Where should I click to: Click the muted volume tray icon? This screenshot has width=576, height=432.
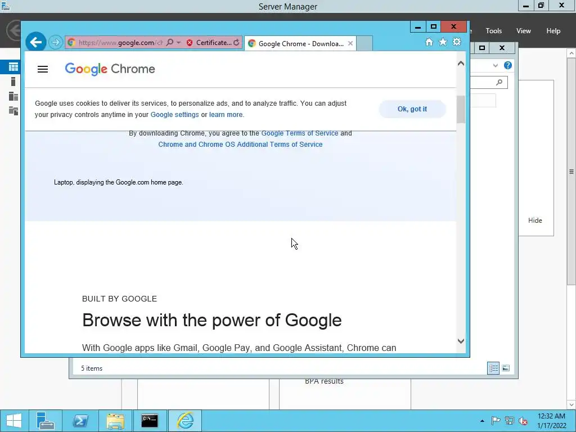[523, 421]
